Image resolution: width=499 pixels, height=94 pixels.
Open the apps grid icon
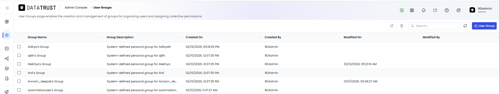[x=412, y=10]
